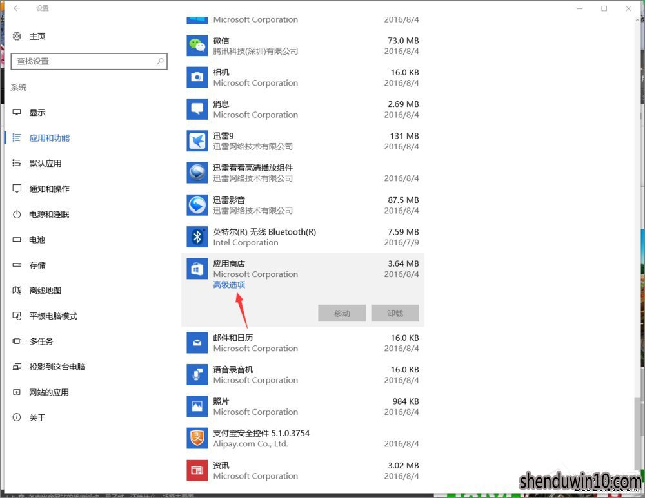Select the 迅雷9 list entry text

[x=223, y=136]
